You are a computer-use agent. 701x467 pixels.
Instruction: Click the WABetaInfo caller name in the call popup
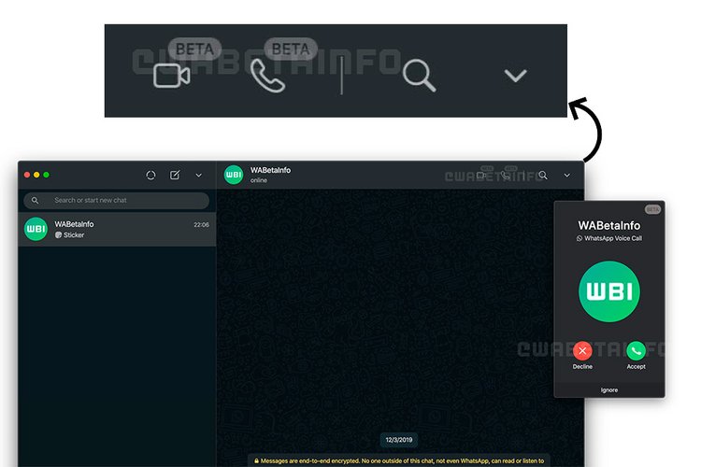(x=609, y=226)
